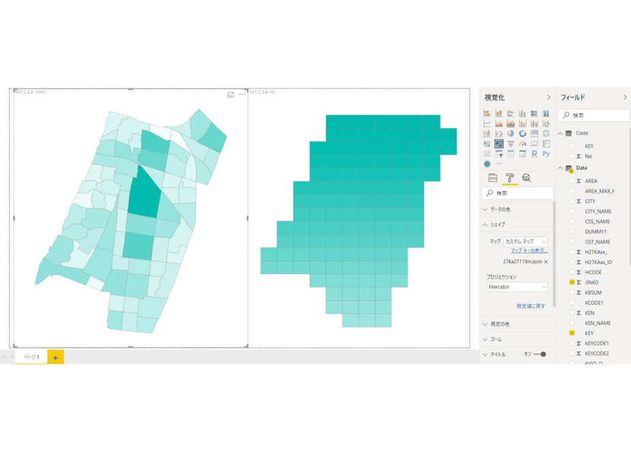
Task: Check the HCODE field checkbox
Action: coord(572,272)
